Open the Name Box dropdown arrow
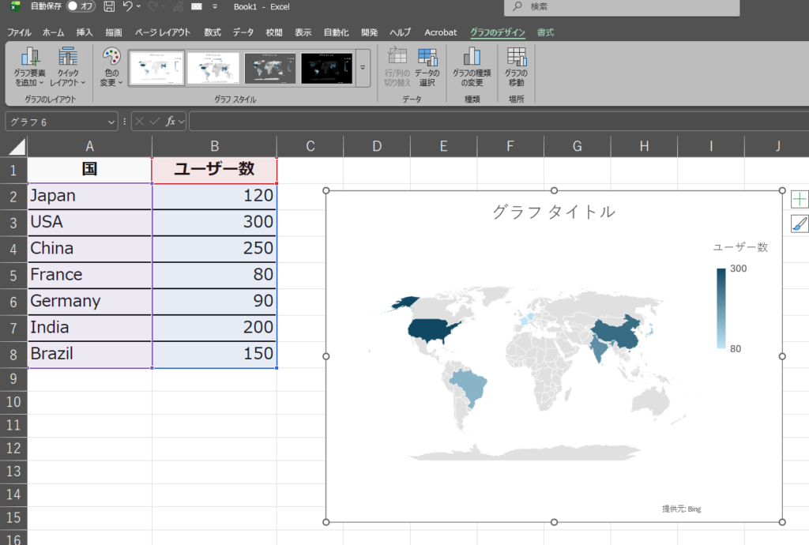The width and height of the screenshot is (809, 545). click(111, 122)
